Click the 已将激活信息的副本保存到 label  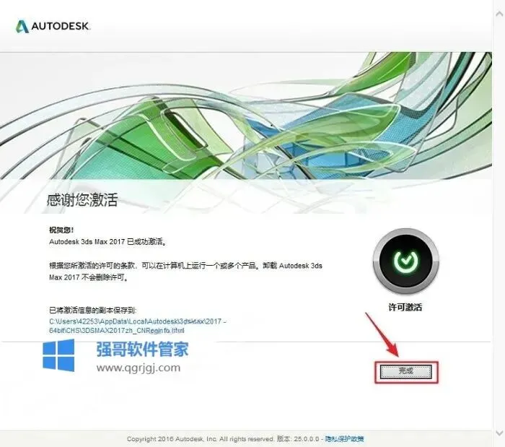[x=93, y=311]
